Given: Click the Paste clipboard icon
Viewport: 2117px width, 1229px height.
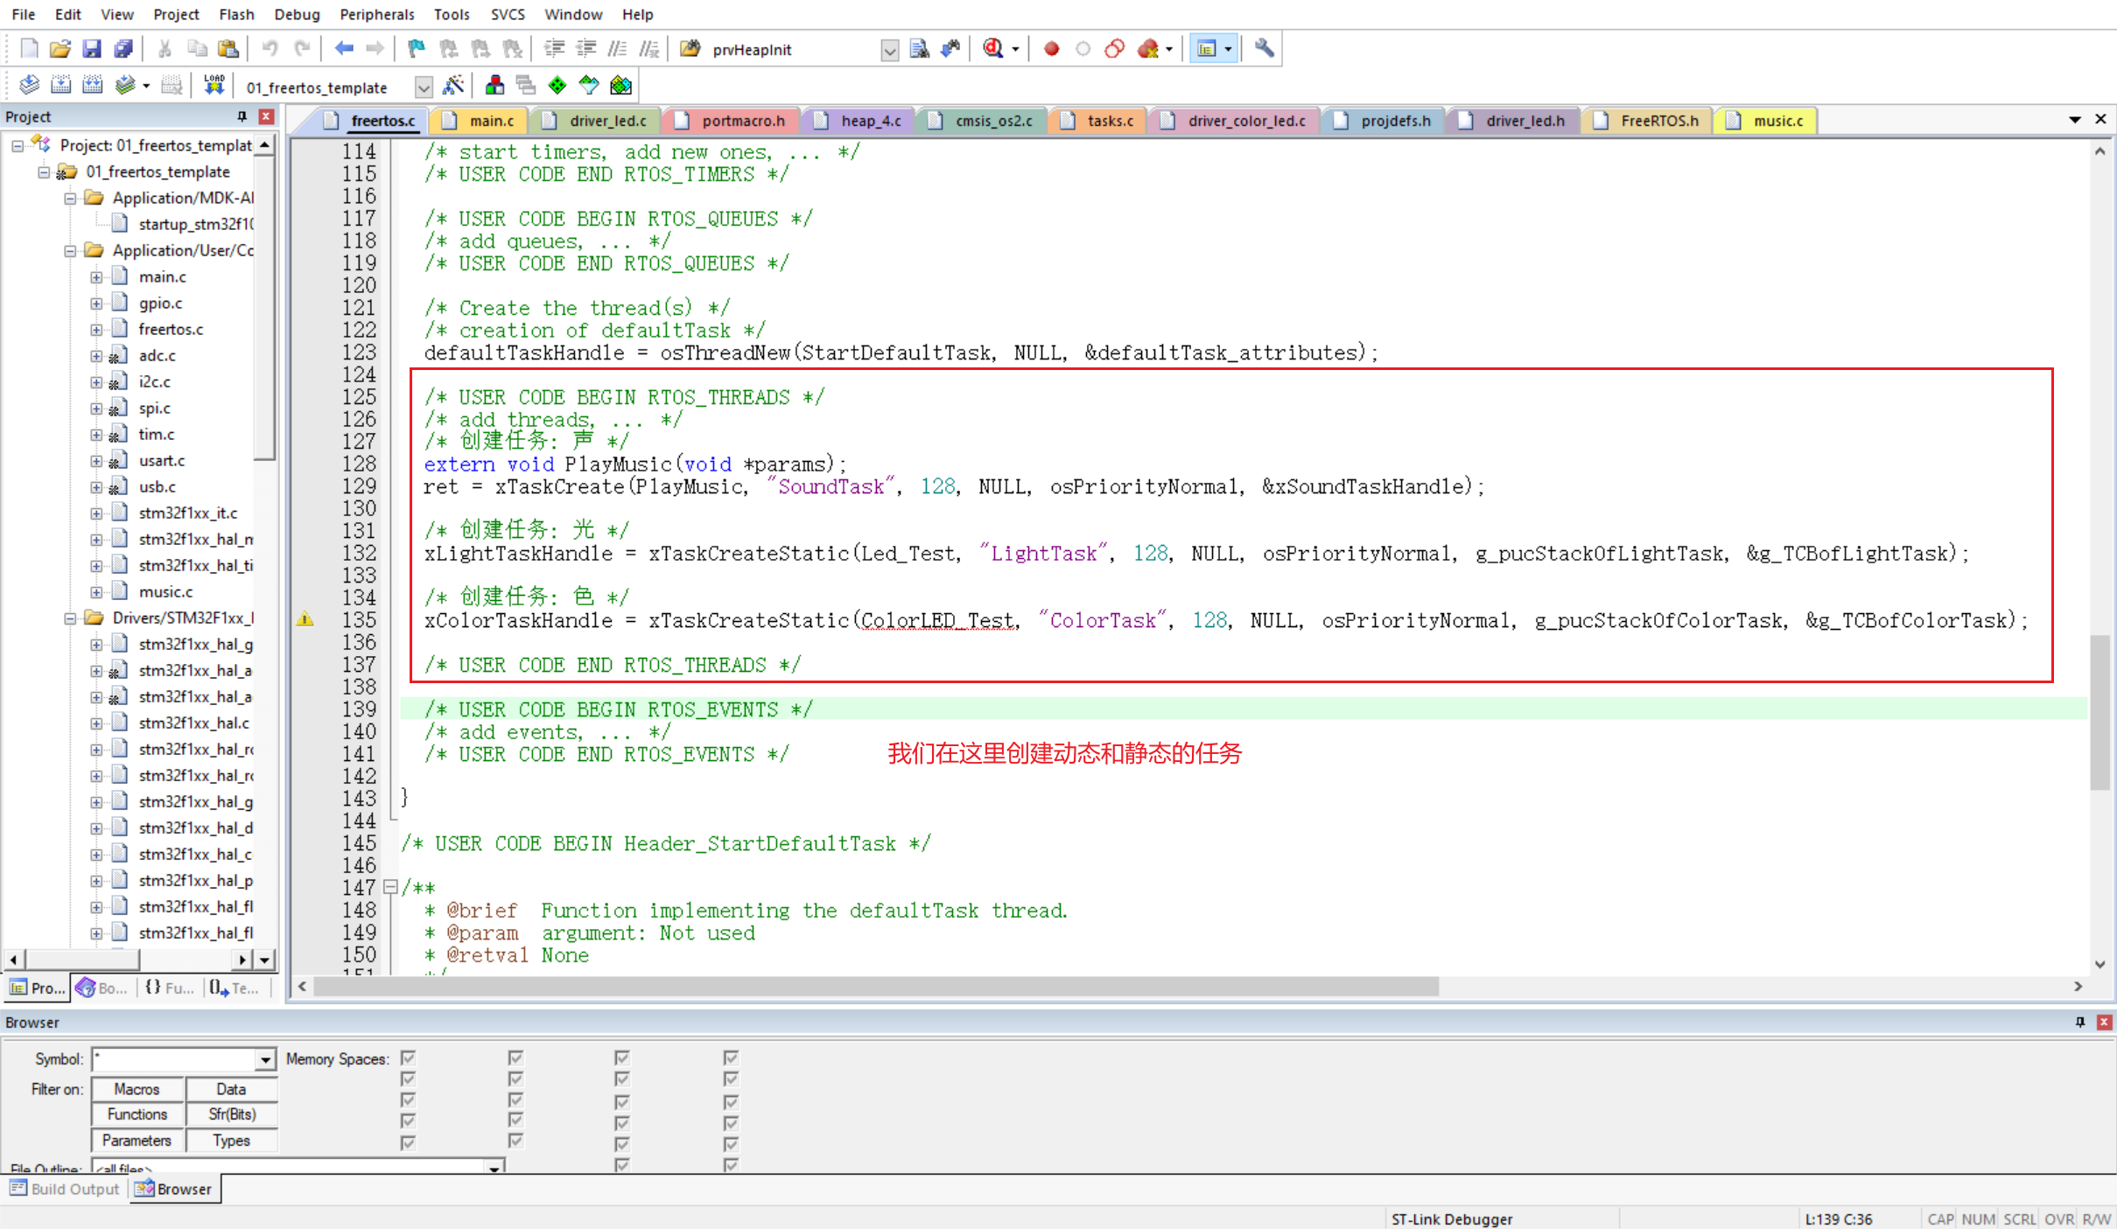Looking at the screenshot, I should tap(228, 49).
